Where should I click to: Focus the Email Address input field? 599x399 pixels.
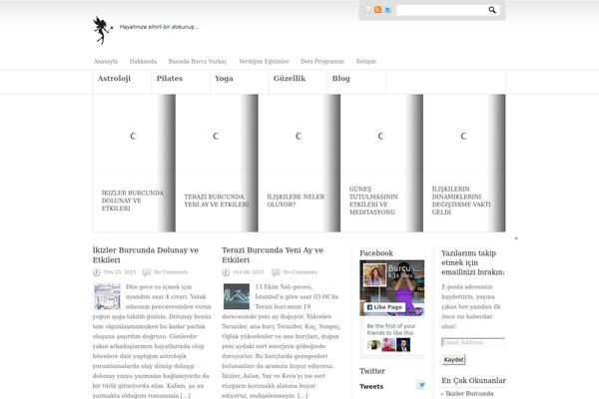(x=473, y=342)
